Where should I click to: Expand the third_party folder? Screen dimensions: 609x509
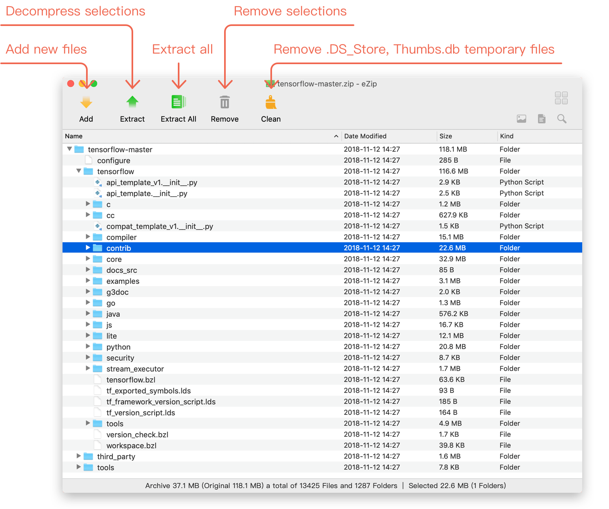(x=79, y=456)
